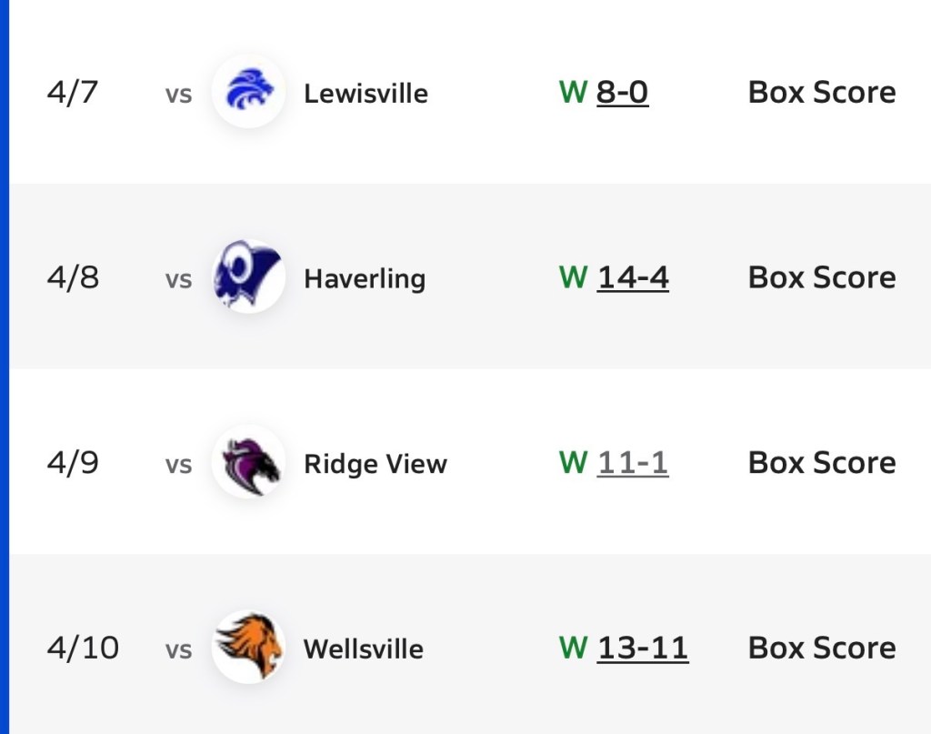
Task: Select the 4/10 game date
Action: click(83, 648)
